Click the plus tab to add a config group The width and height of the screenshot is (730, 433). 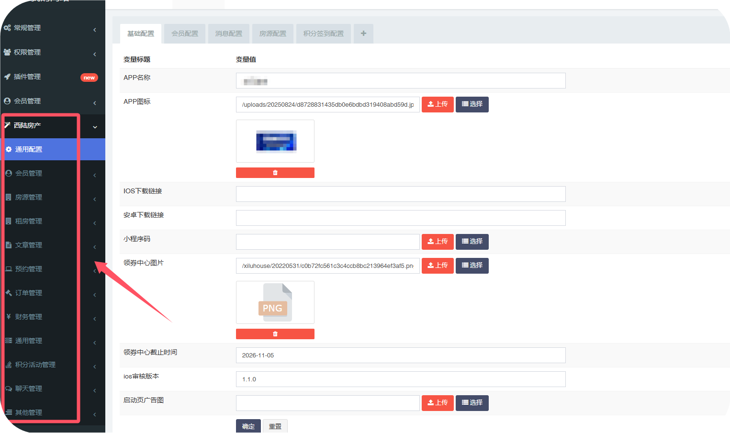click(x=363, y=33)
